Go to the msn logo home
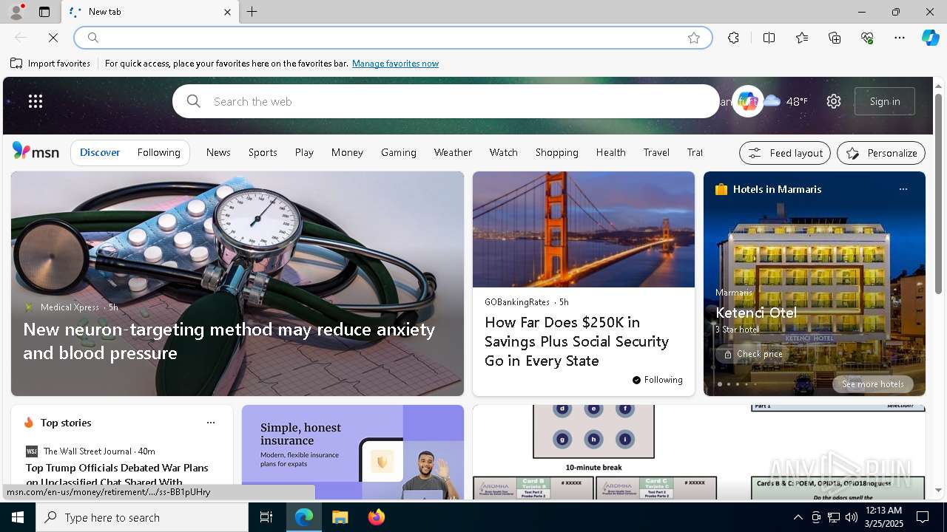This screenshot has height=532, width=947. [x=36, y=151]
